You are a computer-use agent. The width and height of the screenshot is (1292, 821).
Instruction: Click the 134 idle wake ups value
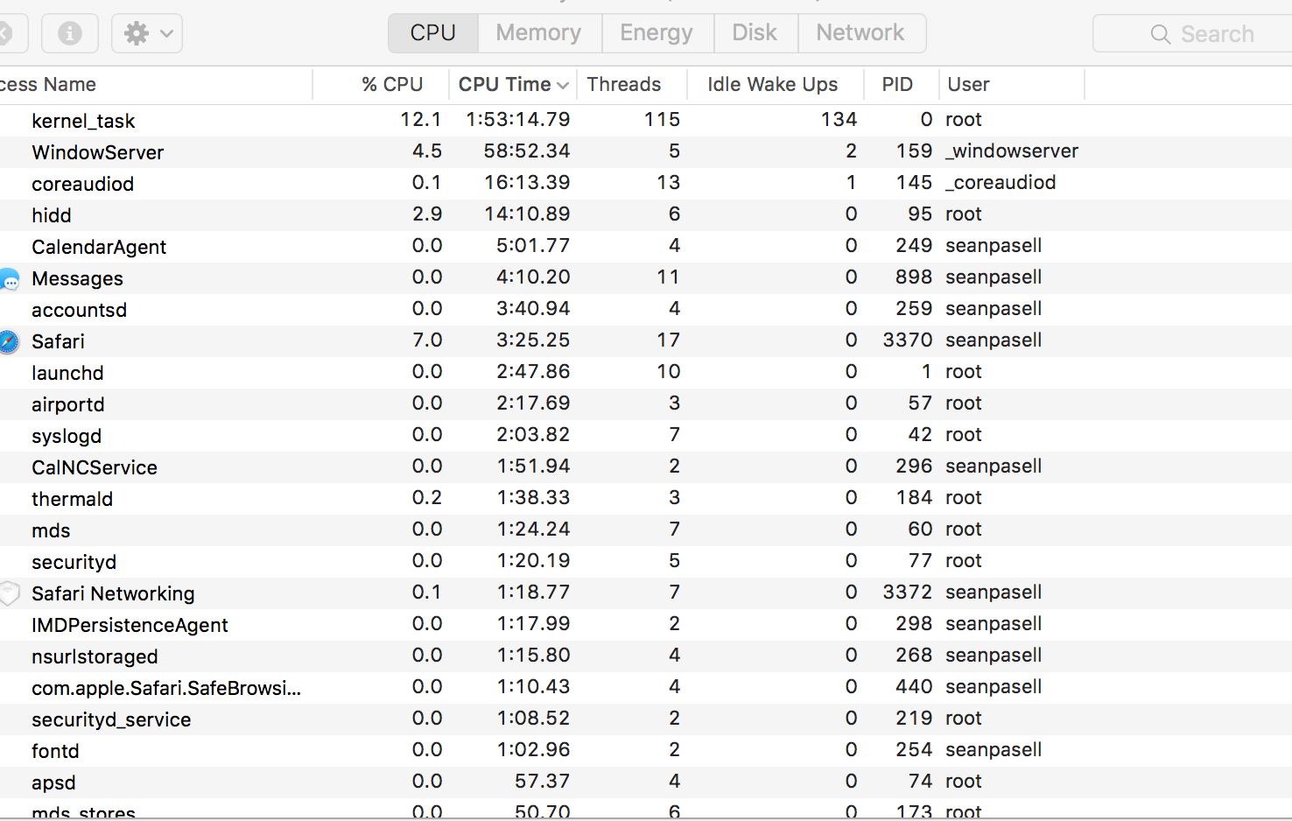click(x=839, y=119)
